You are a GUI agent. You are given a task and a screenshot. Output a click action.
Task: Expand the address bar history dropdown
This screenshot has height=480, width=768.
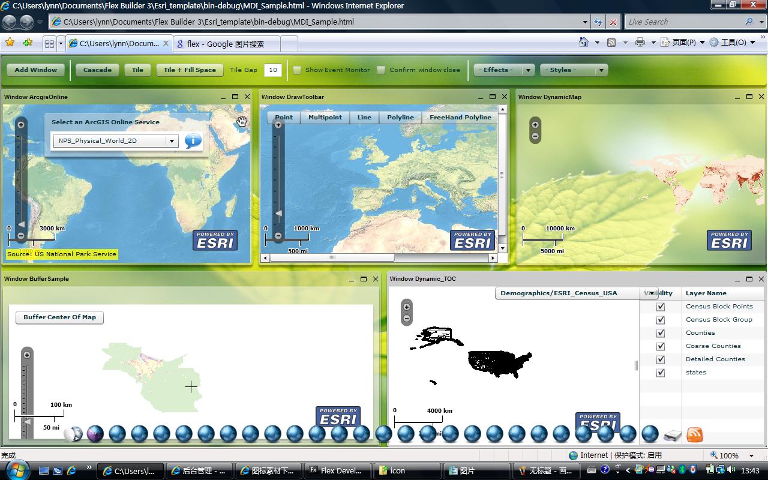(x=586, y=22)
